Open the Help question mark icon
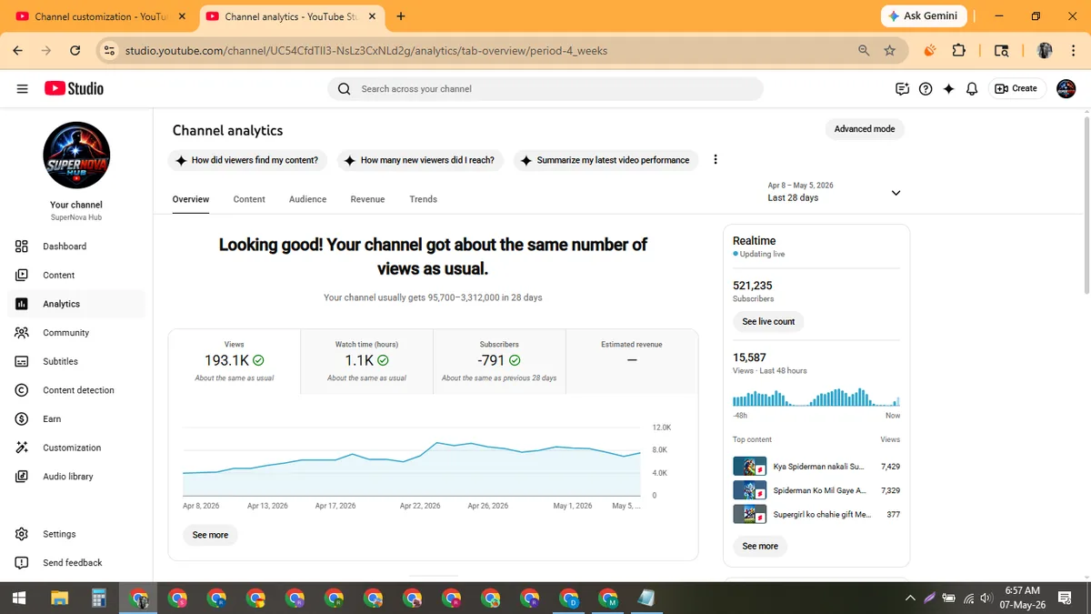 [x=926, y=88]
